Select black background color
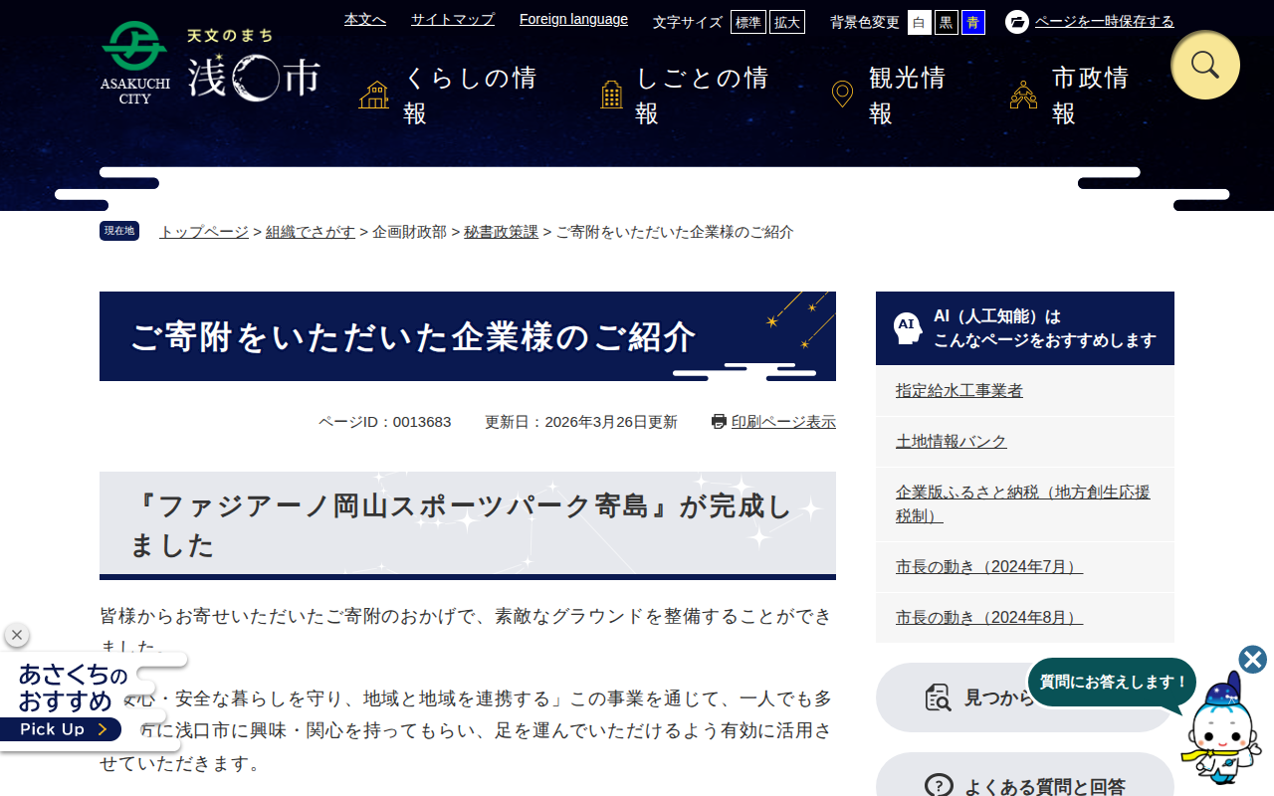The image size is (1274, 796). coord(947,22)
